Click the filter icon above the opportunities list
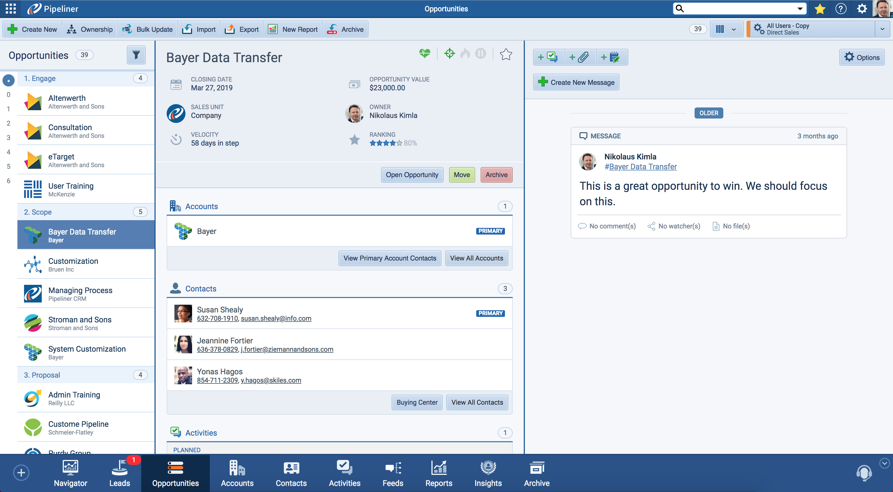The width and height of the screenshot is (893, 492). pos(136,55)
